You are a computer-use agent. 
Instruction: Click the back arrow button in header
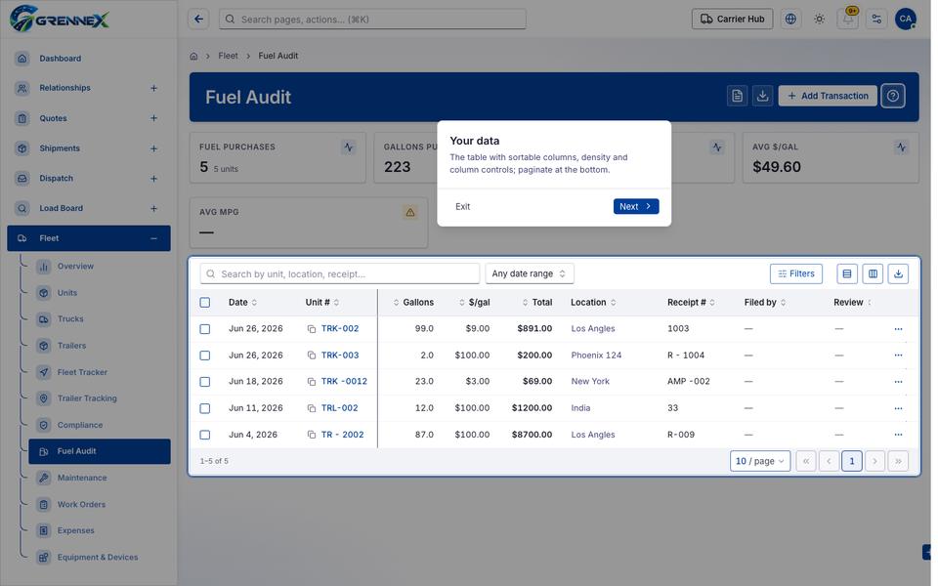pos(198,20)
